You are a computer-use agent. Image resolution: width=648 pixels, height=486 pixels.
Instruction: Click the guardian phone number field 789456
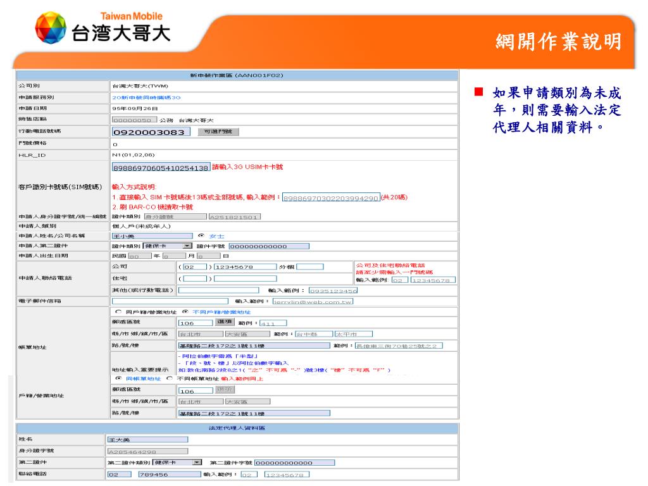[x=170, y=475]
